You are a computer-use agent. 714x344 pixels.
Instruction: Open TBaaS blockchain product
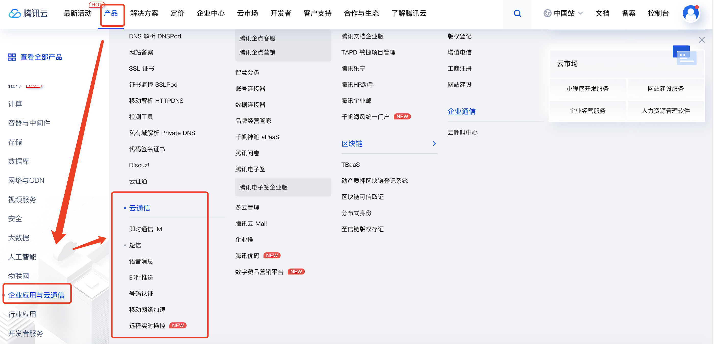tap(350, 164)
